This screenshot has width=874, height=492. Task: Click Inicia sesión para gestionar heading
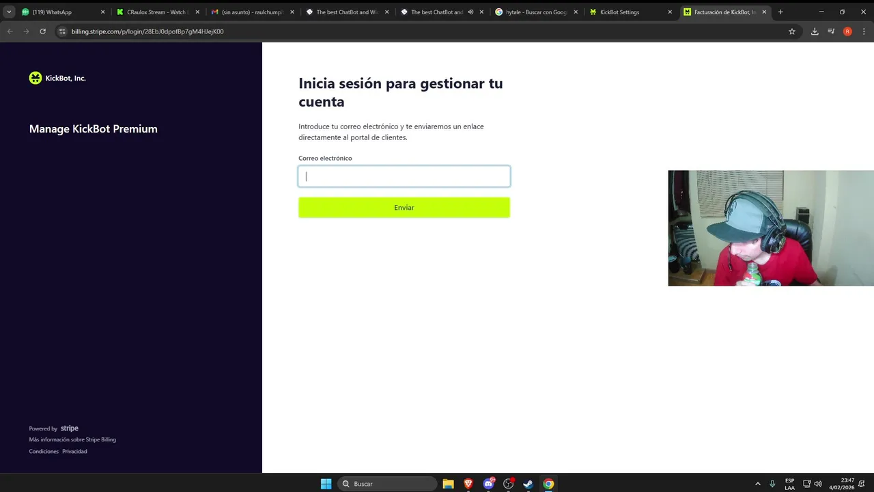point(401,92)
